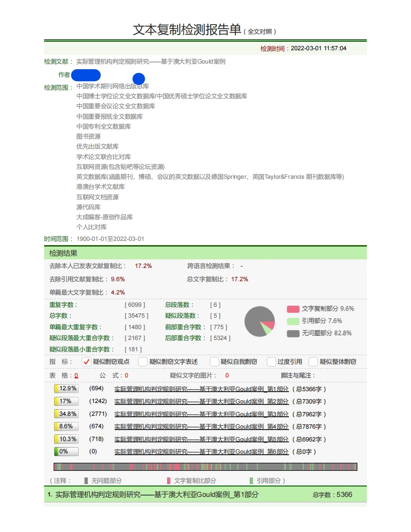
Task: Check the 疑似剽窃观点 checkbox
Action: [86, 362]
